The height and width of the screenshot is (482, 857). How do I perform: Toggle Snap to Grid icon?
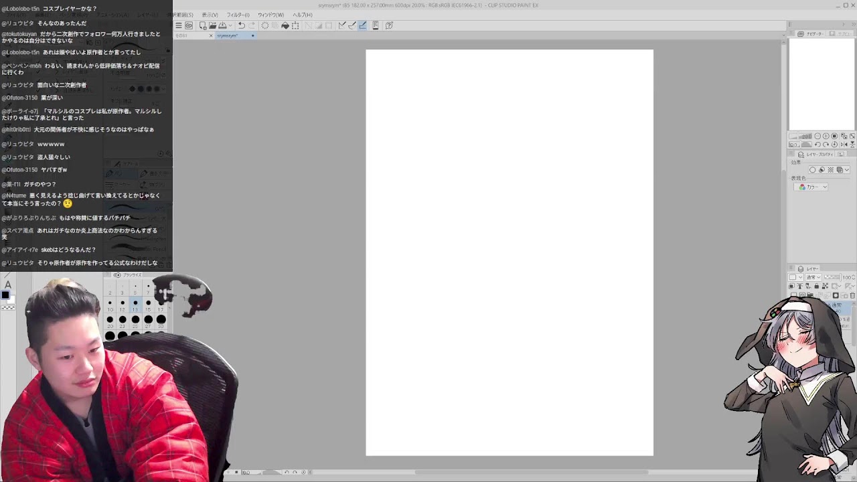click(x=362, y=25)
